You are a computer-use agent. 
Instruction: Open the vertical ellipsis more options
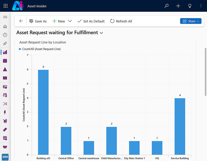[201, 6]
